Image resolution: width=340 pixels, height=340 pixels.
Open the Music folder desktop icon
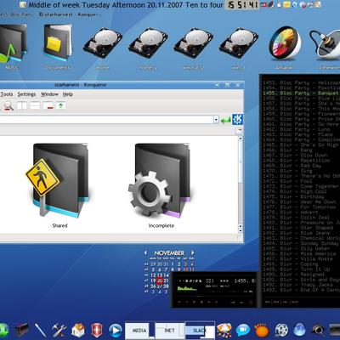click(13, 43)
